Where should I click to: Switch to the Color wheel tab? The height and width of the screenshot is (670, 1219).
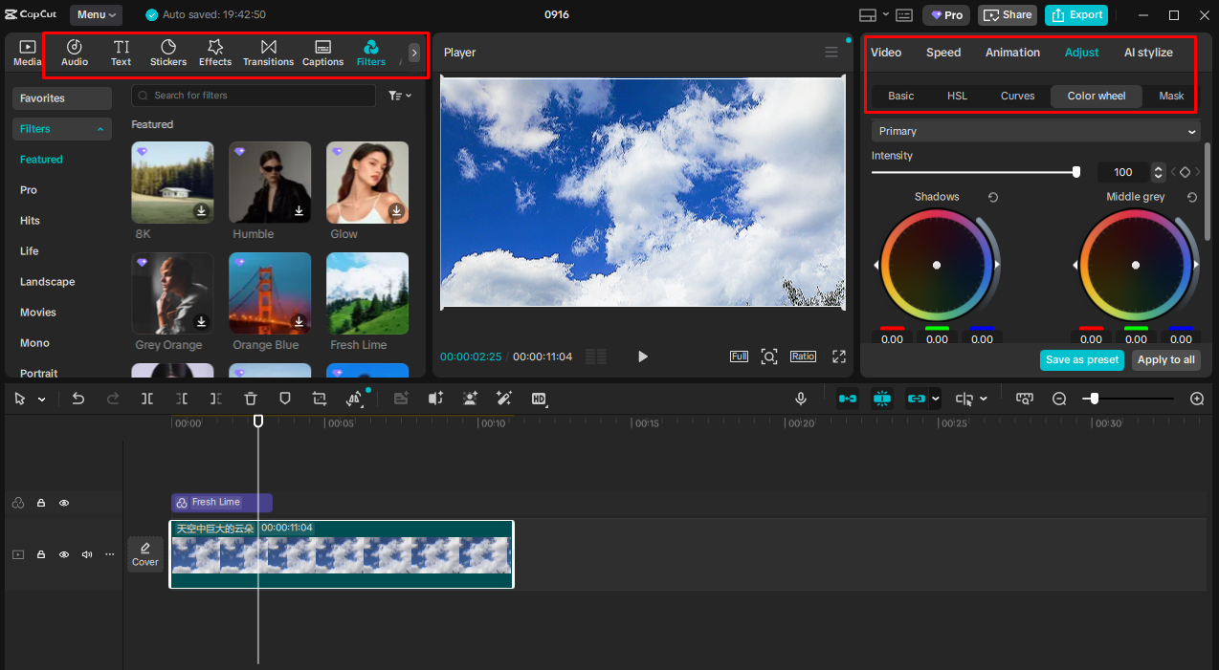1096,96
